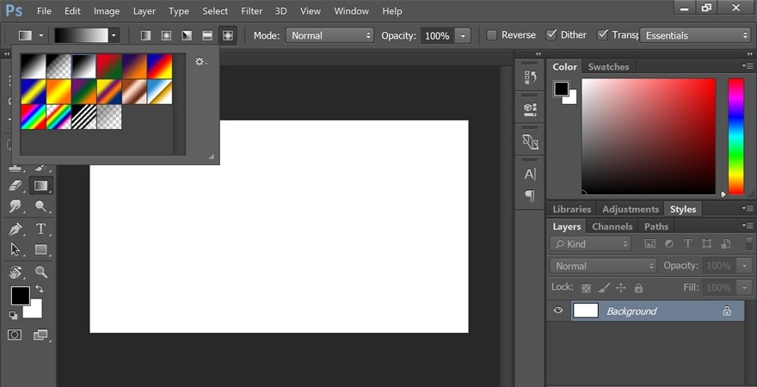
Task: Select the Pen tool
Action: pos(15,229)
